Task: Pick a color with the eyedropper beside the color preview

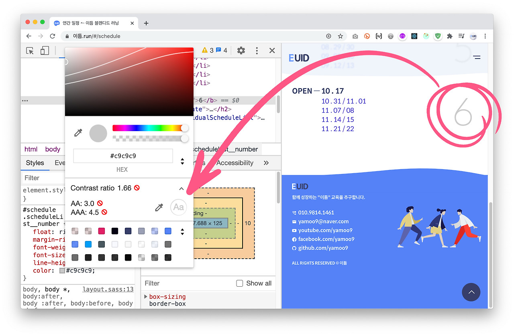Action: pos(78,133)
